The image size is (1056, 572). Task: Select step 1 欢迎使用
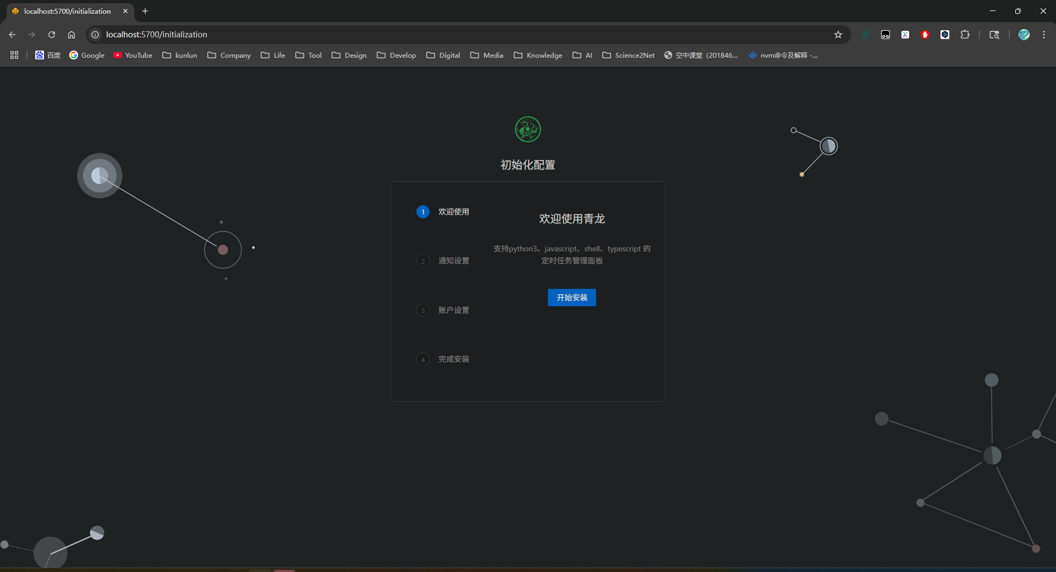[x=443, y=212]
